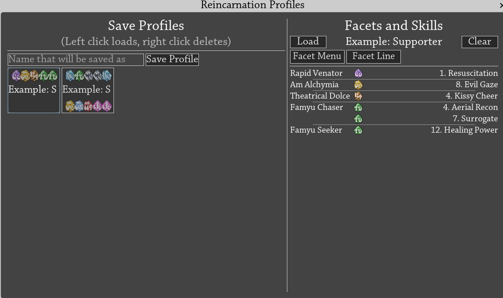The image size is (503, 298).
Task: Click the purple facet icon beside Rapid Venator
Action: (358, 74)
